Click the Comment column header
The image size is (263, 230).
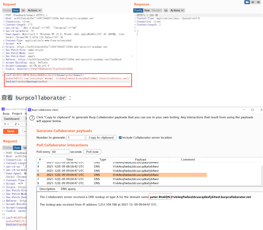[x=188, y=159]
